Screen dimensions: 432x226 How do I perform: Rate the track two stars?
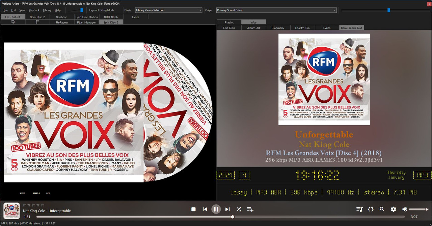click(x=29, y=205)
